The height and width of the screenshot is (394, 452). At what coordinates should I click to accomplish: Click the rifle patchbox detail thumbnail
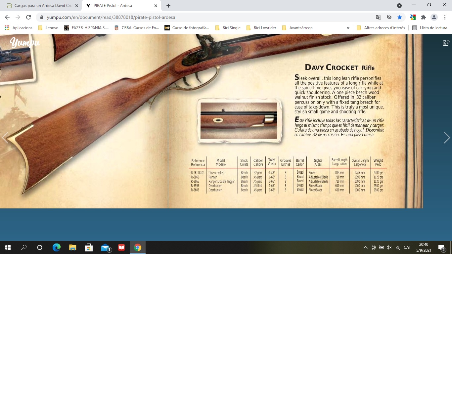point(239,121)
